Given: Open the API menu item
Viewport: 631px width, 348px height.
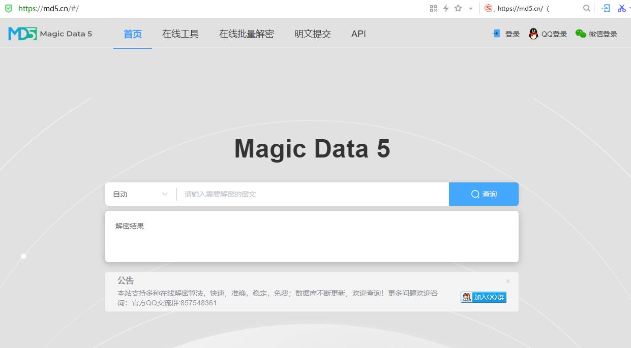Looking at the screenshot, I should tap(358, 34).
